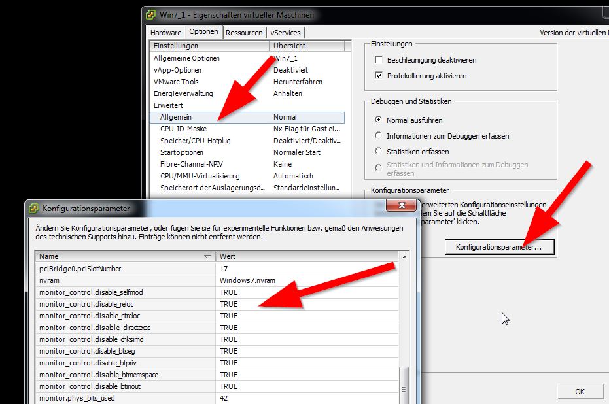Screen dimensions: 609x404
Task: Select the Erweitert settings entry
Action: (x=168, y=105)
